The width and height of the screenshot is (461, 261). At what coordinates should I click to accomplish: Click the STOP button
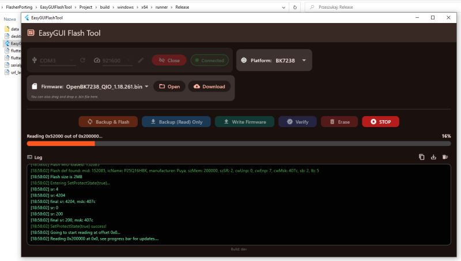pyautogui.click(x=380, y=122)
